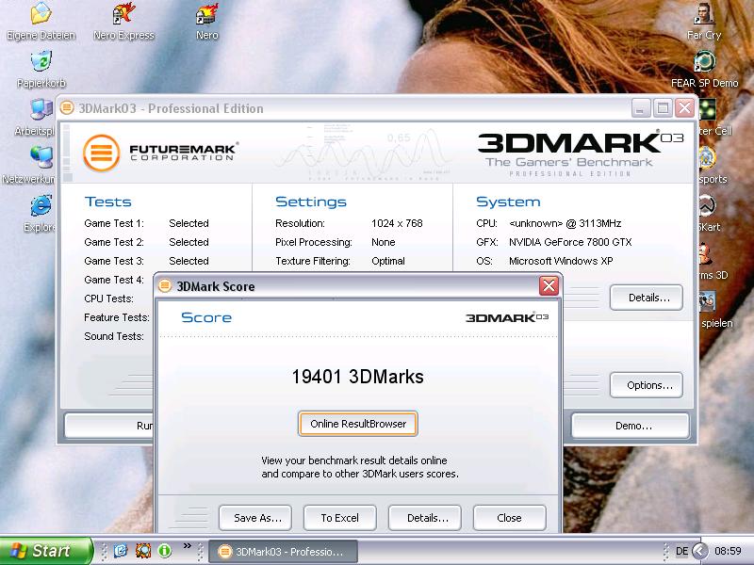
Task: Click the 'Game Test 2:' label
Action: (x=114, y=242)
